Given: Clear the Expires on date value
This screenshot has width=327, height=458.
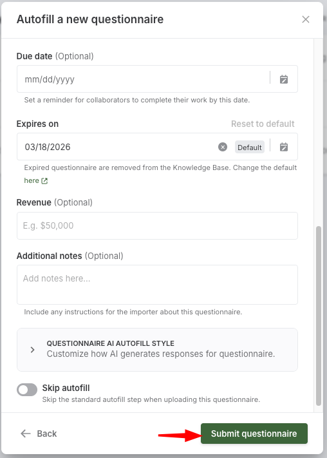Looking at the screenshot, I should pyautogui.click(x=223, y=147).
